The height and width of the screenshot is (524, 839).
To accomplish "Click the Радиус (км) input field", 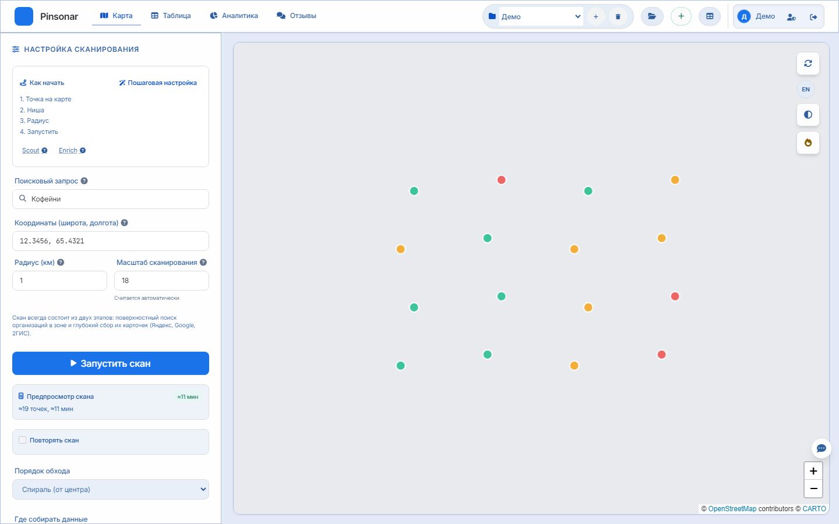I will pos(59,281).
